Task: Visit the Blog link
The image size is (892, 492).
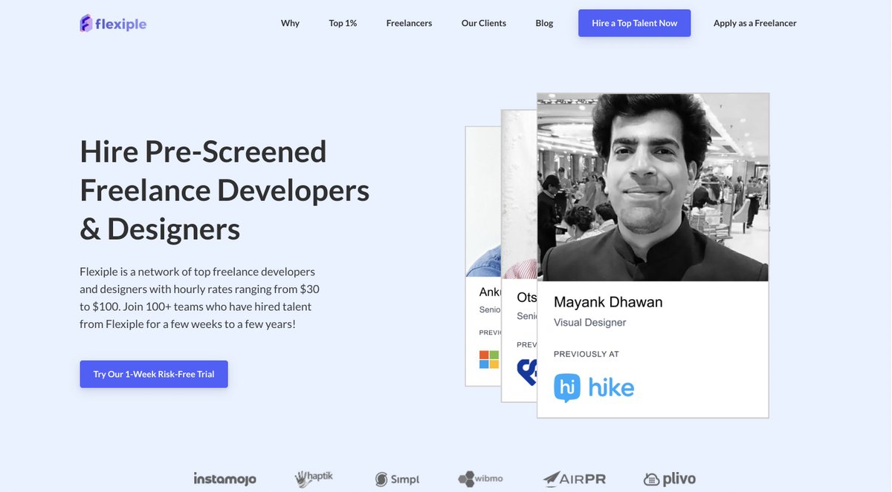Action: [x=544, y=23]
